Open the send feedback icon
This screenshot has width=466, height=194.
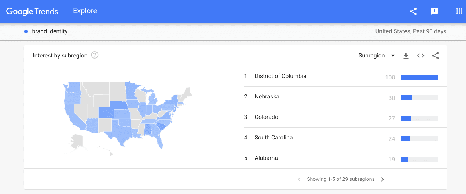[434, 11]
